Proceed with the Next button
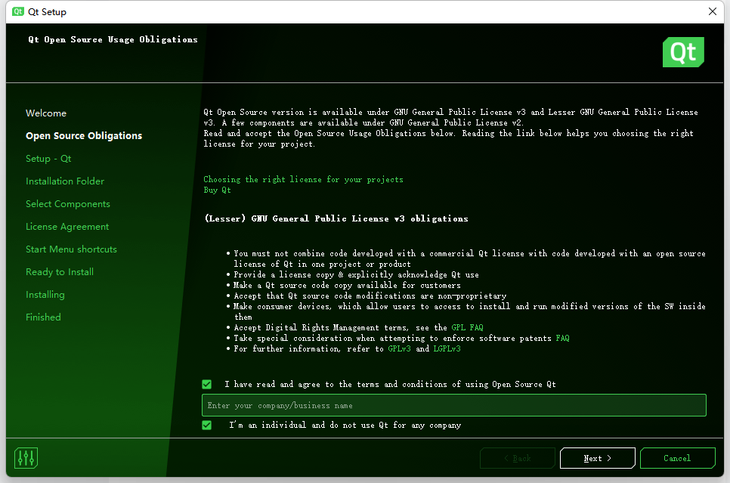The height and width of the screenshot is (483, 730). (x=597, y=458)
